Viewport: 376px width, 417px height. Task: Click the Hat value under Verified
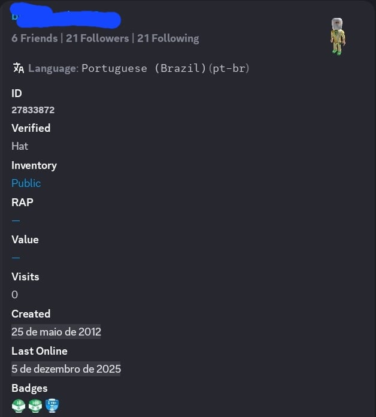coord(20,146)
